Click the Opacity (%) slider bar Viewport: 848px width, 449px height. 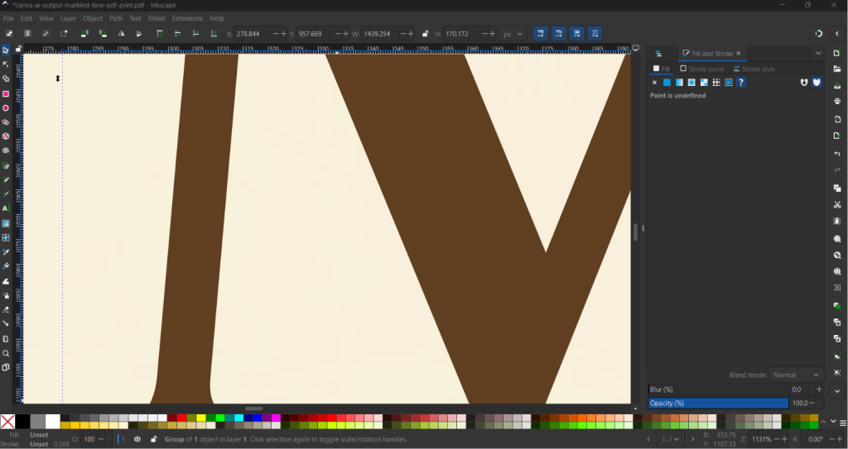[718, 403]
